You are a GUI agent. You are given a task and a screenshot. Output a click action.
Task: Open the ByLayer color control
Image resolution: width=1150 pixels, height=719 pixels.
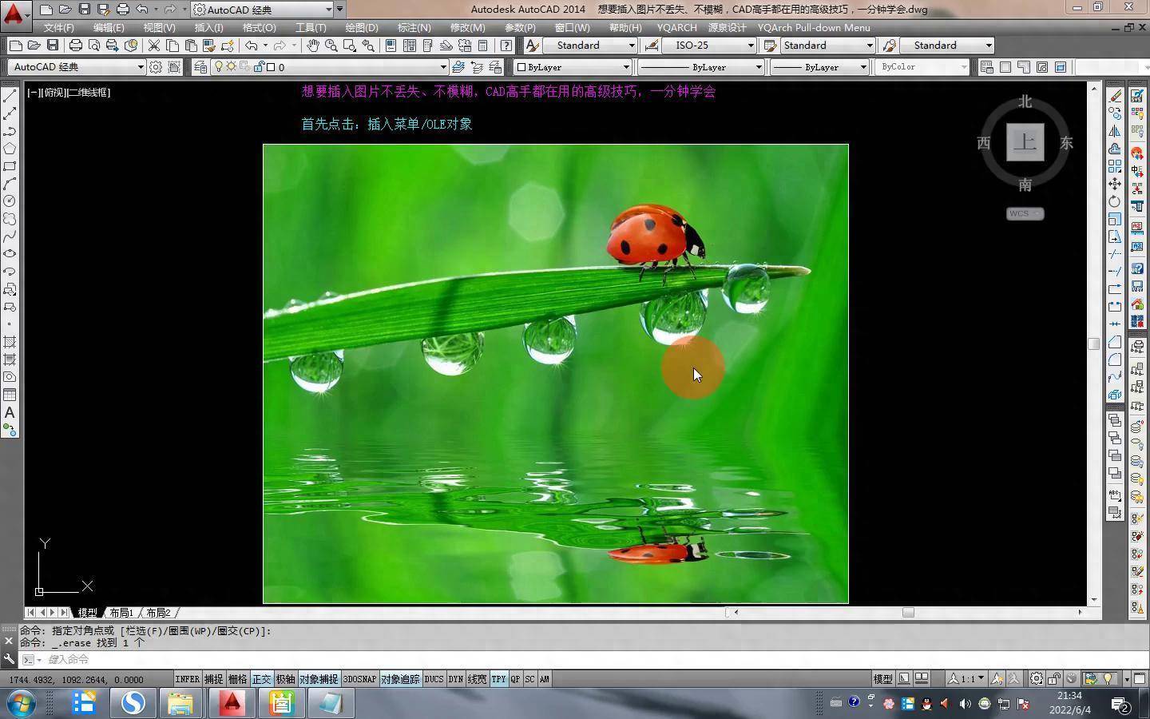(x=573, y=67)
